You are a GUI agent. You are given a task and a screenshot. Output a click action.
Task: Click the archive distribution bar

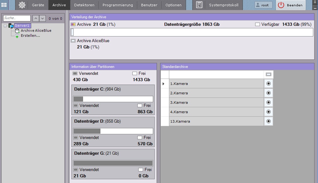[x=192, y=32]
